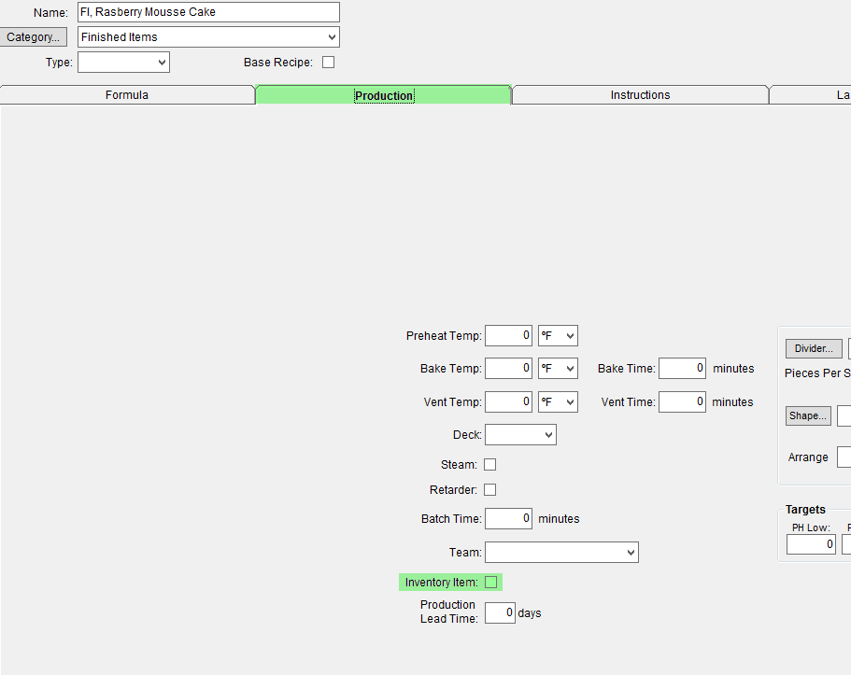The width and height of the screenshot is (851, 675).
Task: Click the Category... button
Action: coord(34,37)
